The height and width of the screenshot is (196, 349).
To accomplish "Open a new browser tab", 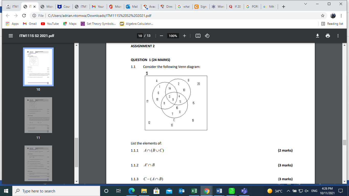I will point(284,7).
